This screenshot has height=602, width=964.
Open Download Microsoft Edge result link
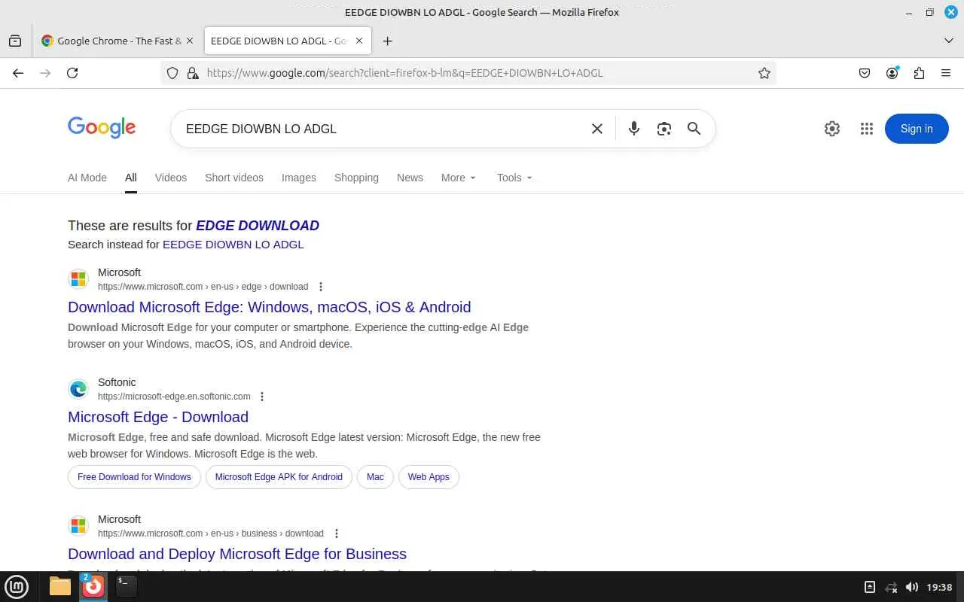(x=269, y=307)
